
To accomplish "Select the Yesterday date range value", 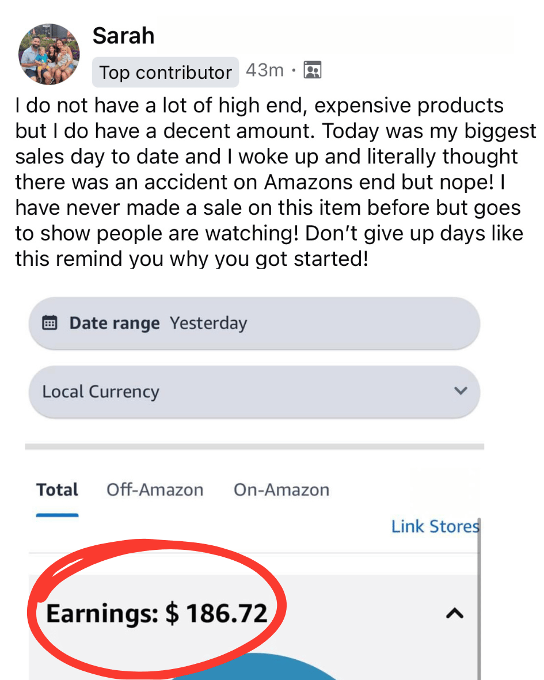I will (x=208, y=323).
